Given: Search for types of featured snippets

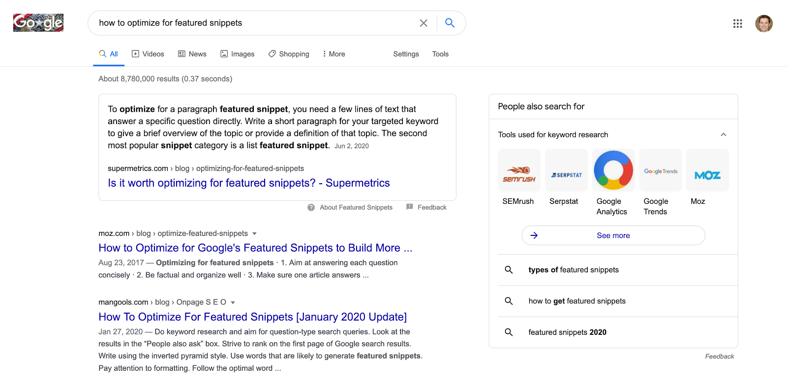Looking at the screenshot, I should click(574, 270).
